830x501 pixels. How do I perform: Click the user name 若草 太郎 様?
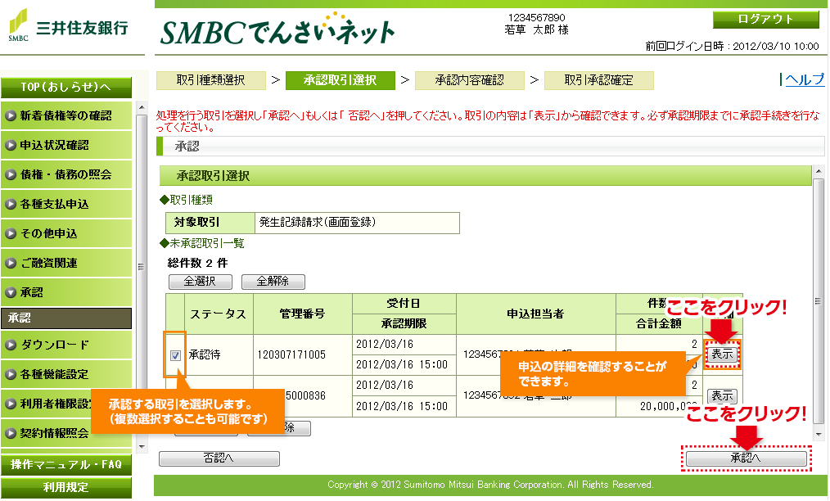[536, 30]
